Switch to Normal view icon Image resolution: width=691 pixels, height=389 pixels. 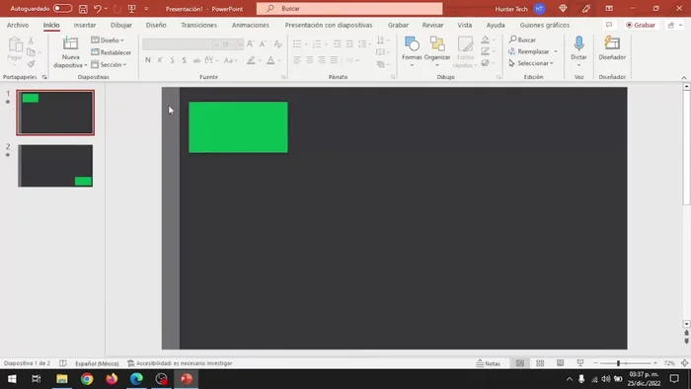coord(520,363)
